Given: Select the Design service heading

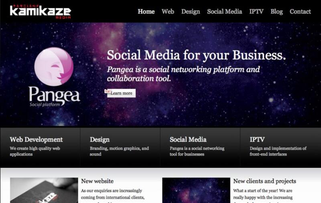Looking at the screenshot, I should tap(100, 139).
